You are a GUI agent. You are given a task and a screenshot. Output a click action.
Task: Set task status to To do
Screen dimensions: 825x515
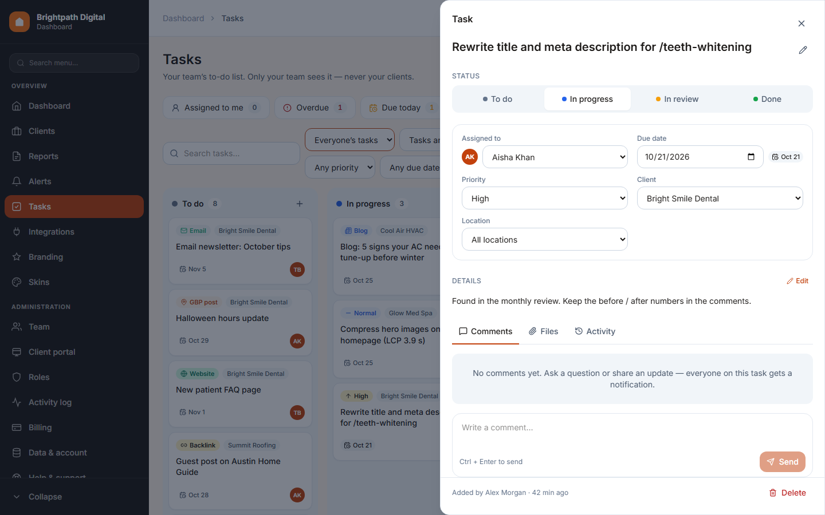click(497, 99)
